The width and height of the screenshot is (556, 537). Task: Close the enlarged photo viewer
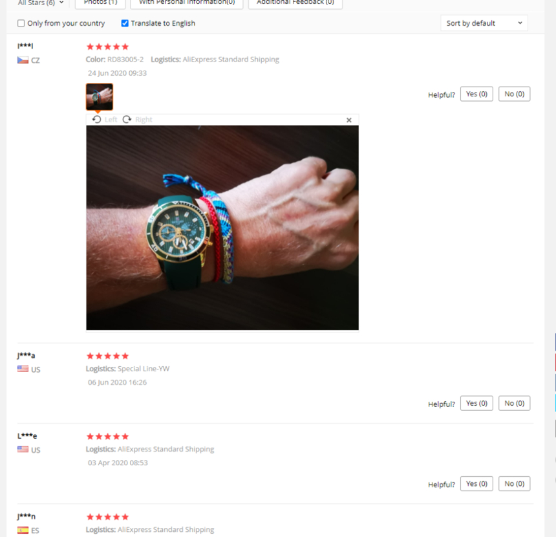point(349,120)
